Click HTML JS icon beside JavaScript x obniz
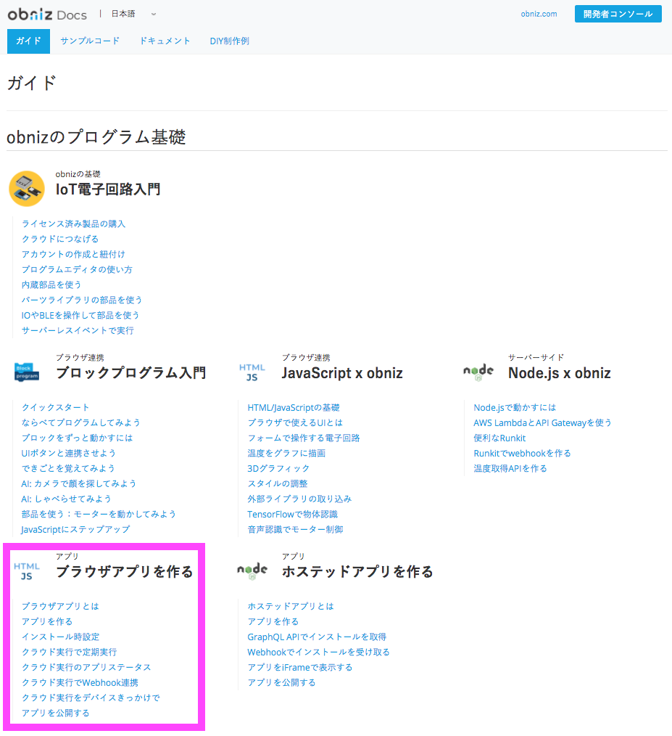This screenshot has width=672, height=736. 252,372
